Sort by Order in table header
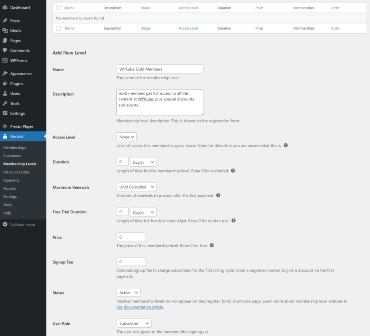This screenshot has width=370, height=336. (x=335, y=8)
